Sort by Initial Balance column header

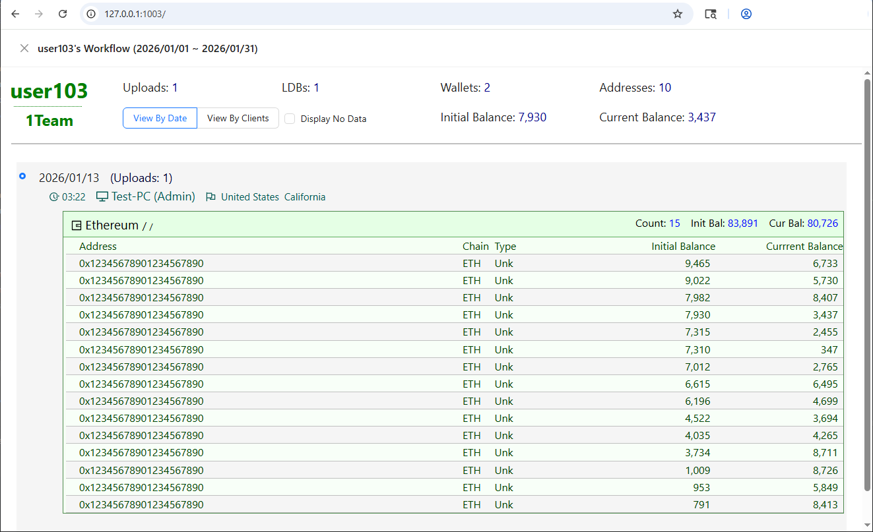point(683,247)
